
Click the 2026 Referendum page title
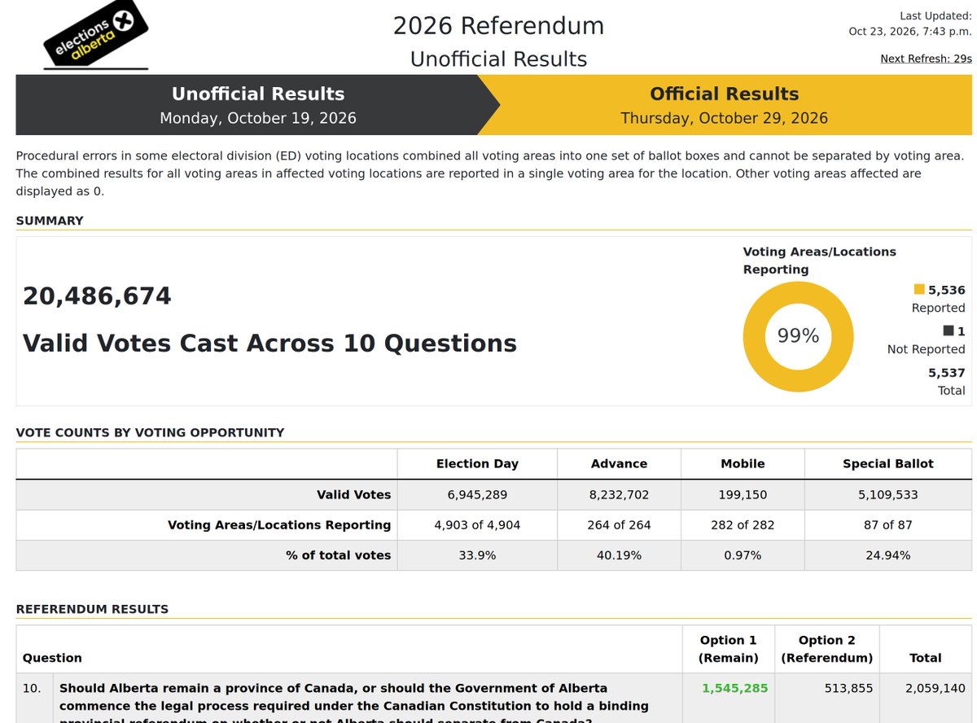(498, 25)
